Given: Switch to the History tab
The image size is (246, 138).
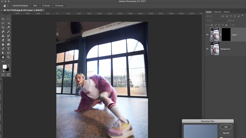Looking at the screenshot, I should pyautogui.click(x=227, y=12).
